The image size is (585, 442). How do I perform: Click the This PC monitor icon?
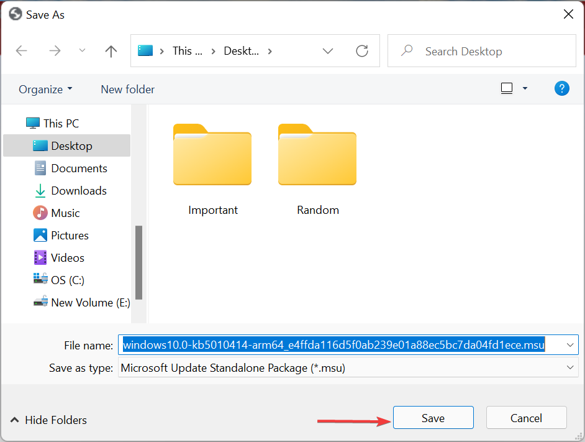click(33, 123)
